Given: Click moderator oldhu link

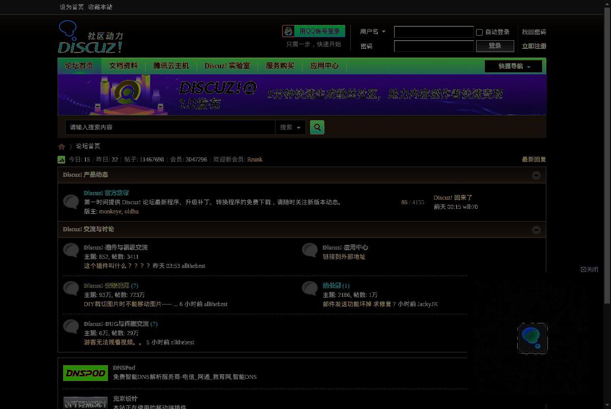Looking at the screenshot, I should point(131,211).
